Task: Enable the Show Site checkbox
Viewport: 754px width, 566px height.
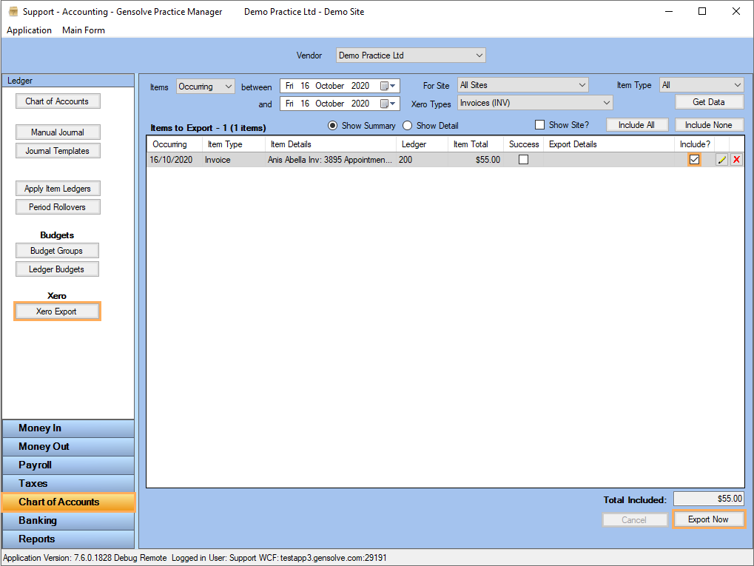Action: click(539, 125)
